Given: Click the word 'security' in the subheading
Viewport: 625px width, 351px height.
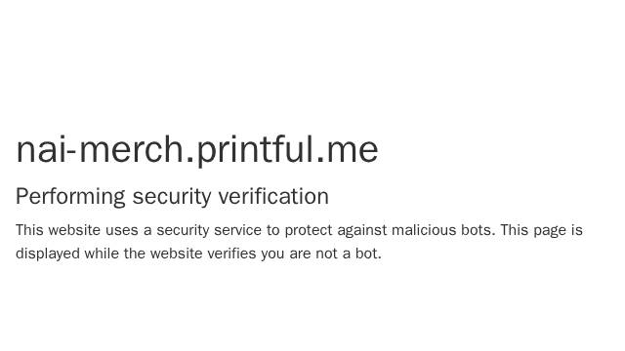Looking at the screenshot, I should click(x=172, y=197).
